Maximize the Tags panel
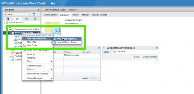This screenshot has width=194, height=94. click(x=99, y=48)
